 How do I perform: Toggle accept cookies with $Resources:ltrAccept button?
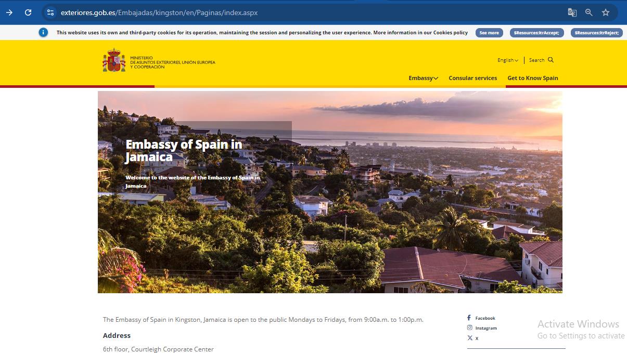coord(536,33)
